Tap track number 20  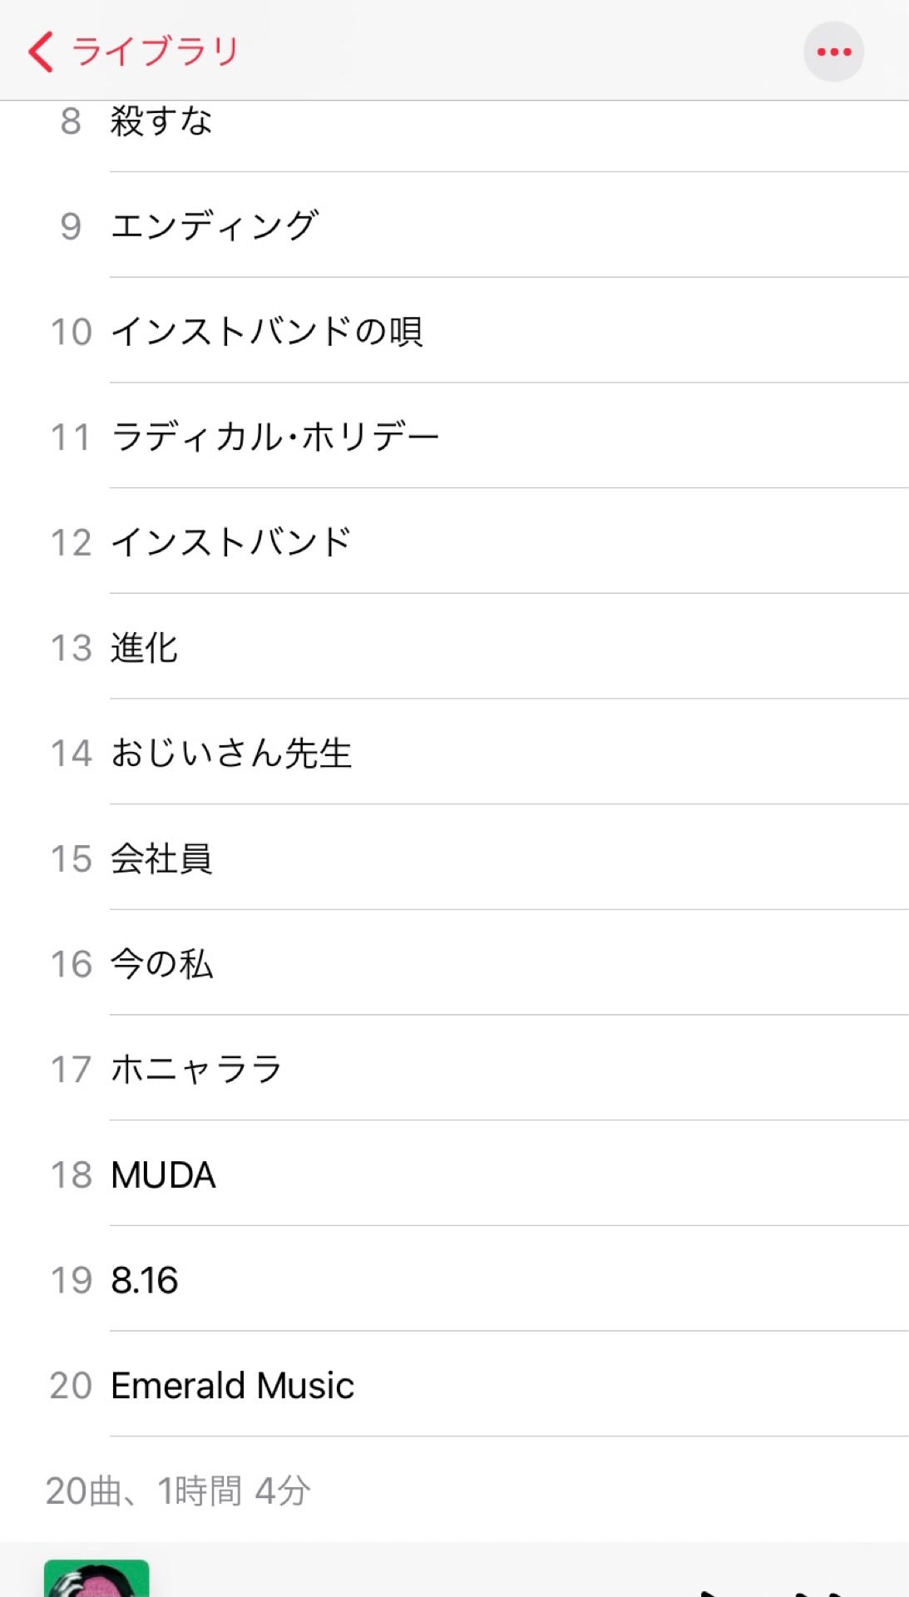point(71,1386)
